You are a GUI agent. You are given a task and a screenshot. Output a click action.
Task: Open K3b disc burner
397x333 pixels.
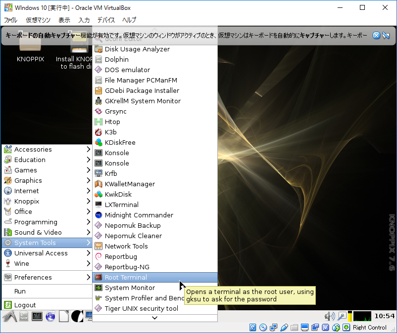[155, 132]
